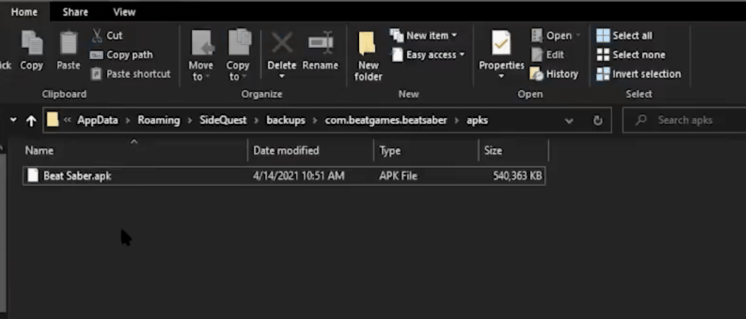This screenshot has width=746, height=319.
Task: Go to backups folder in breadcrumb
Action: tap(285, 121)
